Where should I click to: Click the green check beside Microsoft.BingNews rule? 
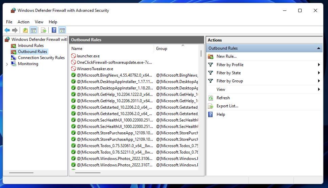tap(73, 75)
